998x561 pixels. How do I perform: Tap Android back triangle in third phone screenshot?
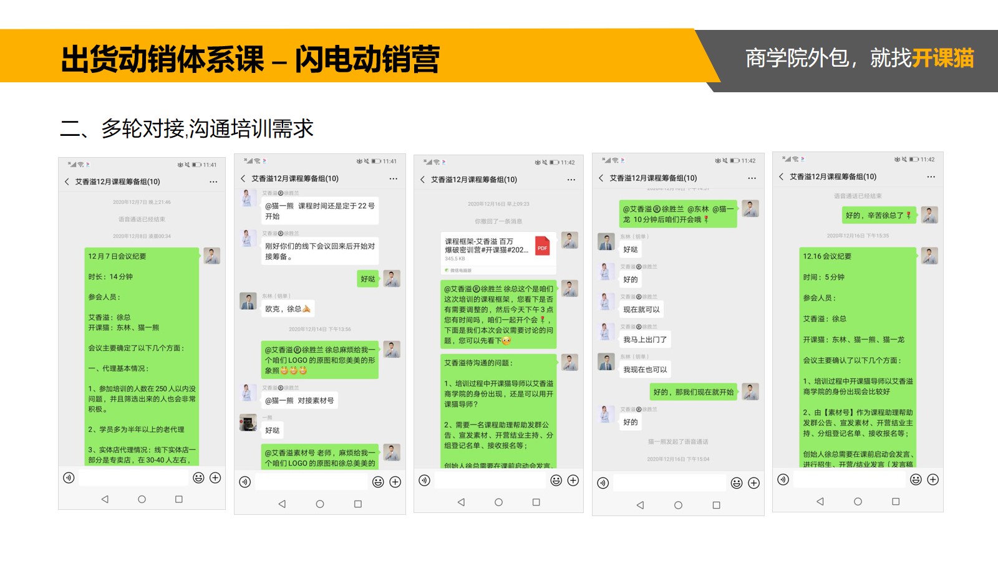(x=462, y=502)
